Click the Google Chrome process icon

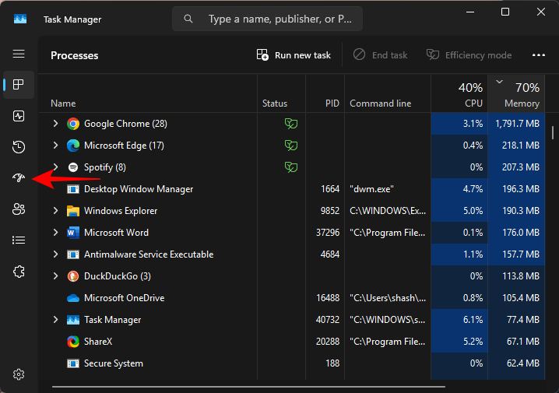point(73,124)
